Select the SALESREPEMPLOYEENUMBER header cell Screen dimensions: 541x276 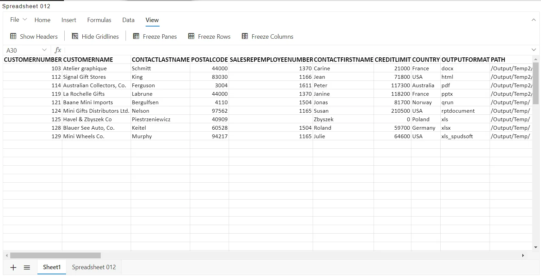point(271,60)
